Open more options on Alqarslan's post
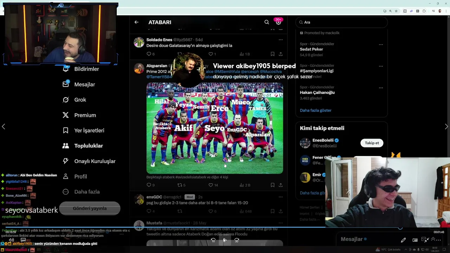The width and height of the screenshot is (450, 253). (281, 66)
